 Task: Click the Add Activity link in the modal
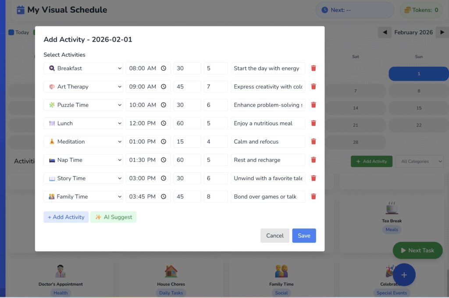tap(66, 217)
